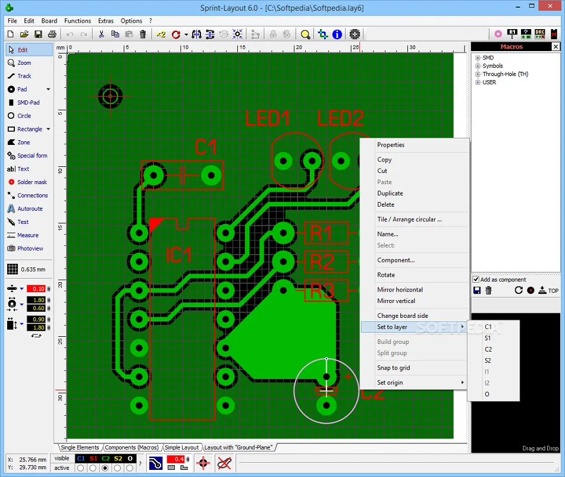Uncheck the Add as component checkbox
This screenshot has height=477, width=565.
[x=476, y=279]
